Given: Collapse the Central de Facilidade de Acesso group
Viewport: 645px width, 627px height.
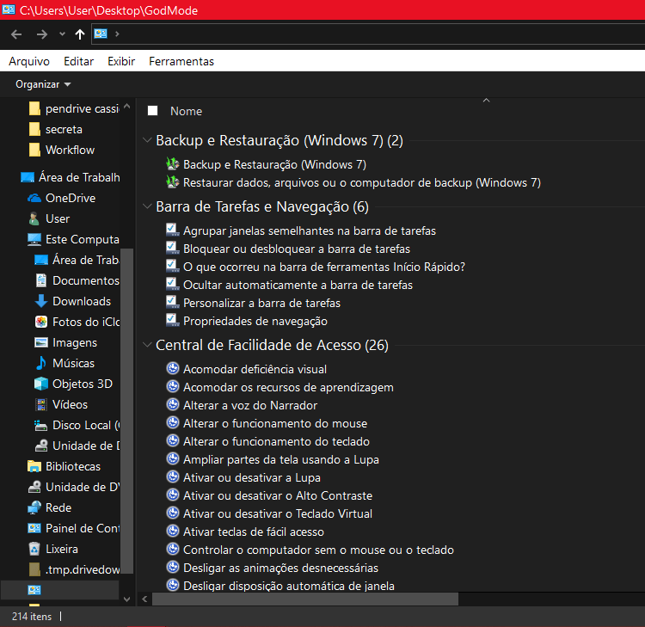Looking at the screenshot, I should tap(147, 345).
